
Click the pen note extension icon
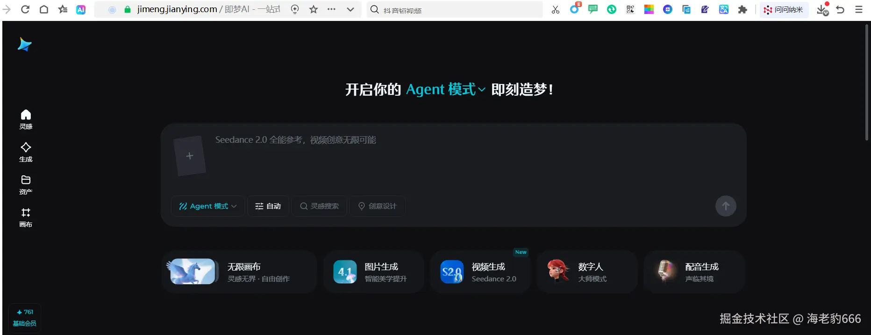pos(705,9)
